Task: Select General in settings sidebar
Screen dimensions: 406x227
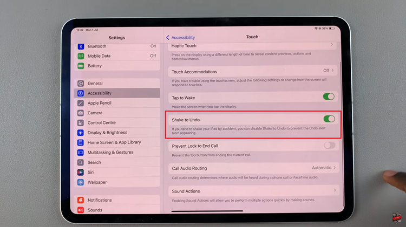Action: (x=117, y=84)
